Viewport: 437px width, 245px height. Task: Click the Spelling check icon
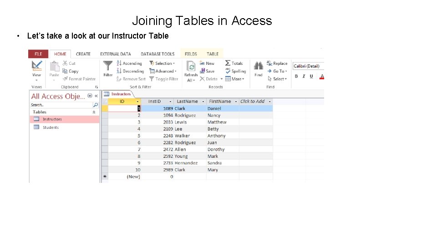[x=228, y=71]
